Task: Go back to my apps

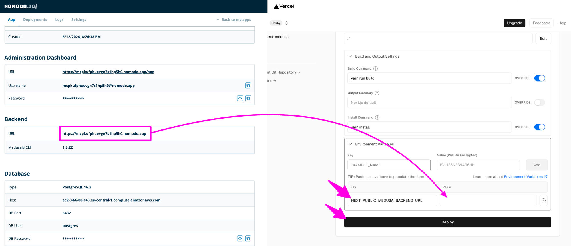Action: (x=234, y=19)
